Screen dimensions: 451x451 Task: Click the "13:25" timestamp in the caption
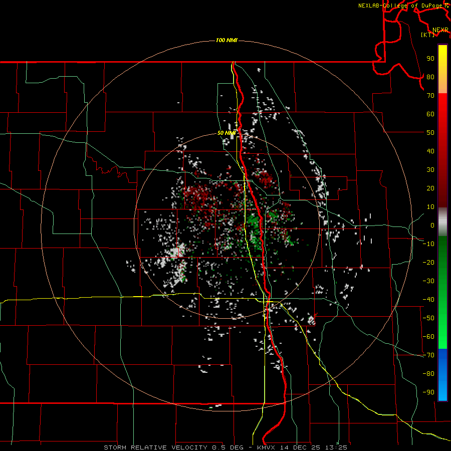pyautogui.click(x=336, y=447)
